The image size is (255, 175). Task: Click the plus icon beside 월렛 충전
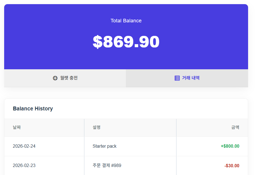[x=55, y=78]
